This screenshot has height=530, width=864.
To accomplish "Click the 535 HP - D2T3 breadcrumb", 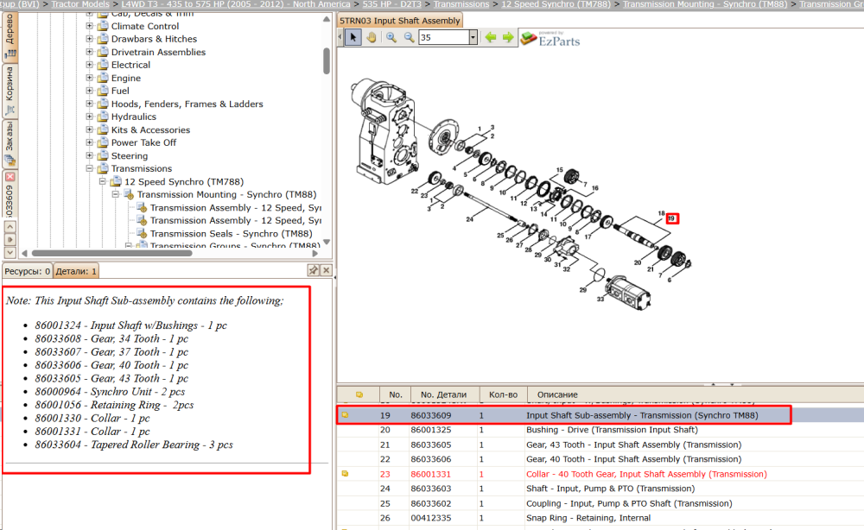I will (391, 3).
